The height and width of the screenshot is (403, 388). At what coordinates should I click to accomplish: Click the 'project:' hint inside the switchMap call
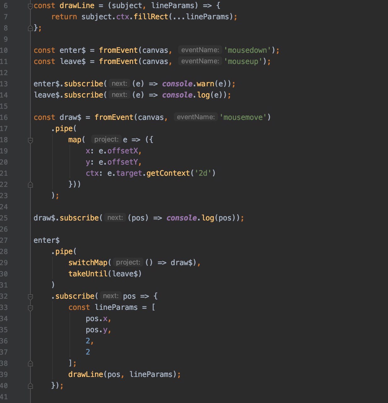pyautogui.click(x=128, y=262)
